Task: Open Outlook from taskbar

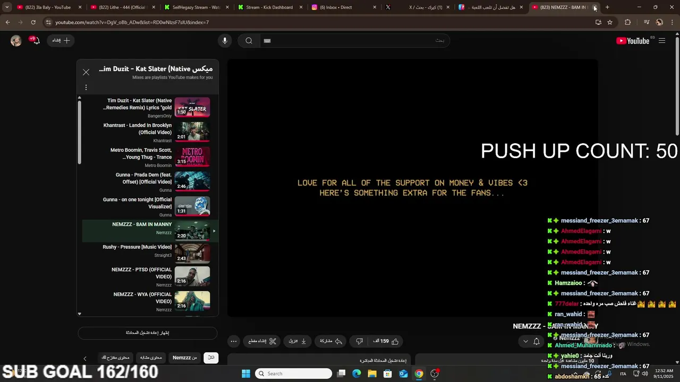Action: pos(403,374)
